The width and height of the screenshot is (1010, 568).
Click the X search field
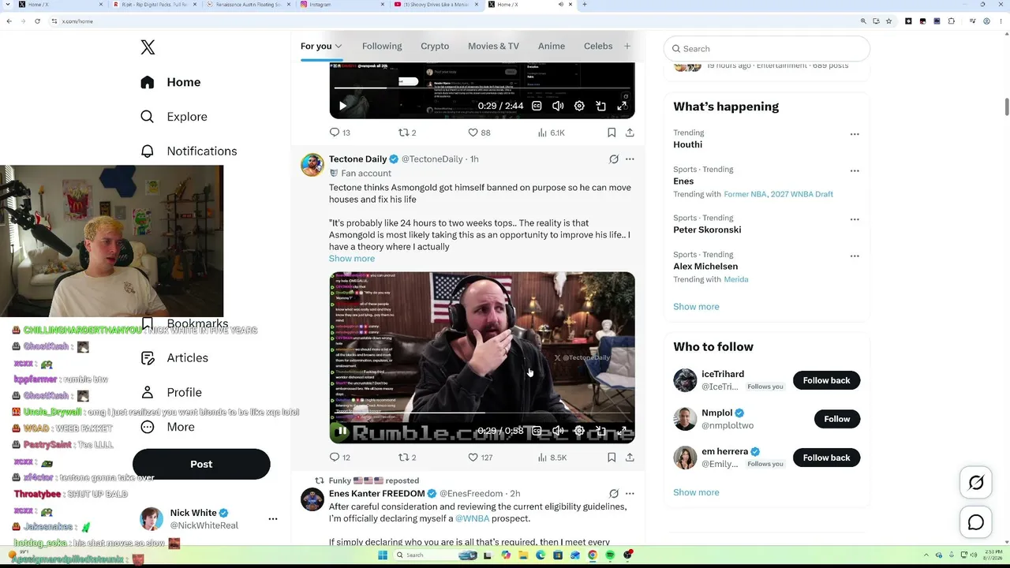coord(766,49)
